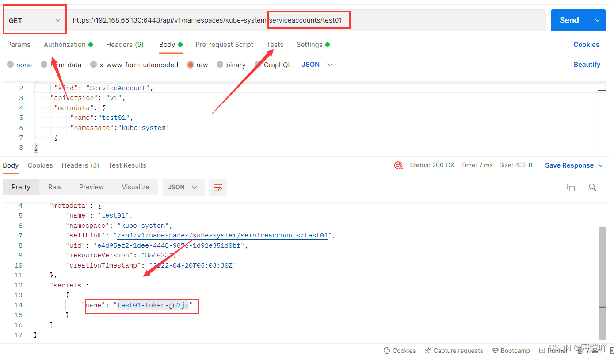This screenshot has height=356, width=614.
Task: Click the "namespace":"kube-system" line in request body
Action: [120, 128]
